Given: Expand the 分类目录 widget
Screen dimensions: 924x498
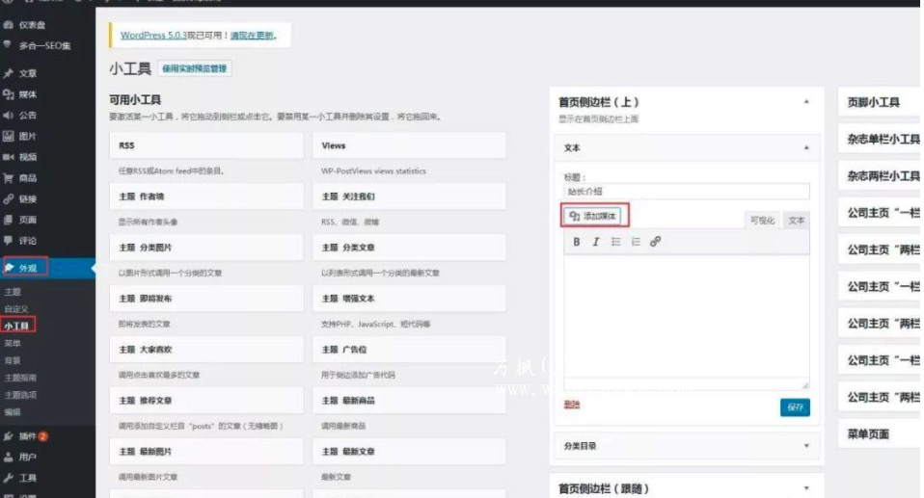Looking at the screenshot, I should coord(805,446).
